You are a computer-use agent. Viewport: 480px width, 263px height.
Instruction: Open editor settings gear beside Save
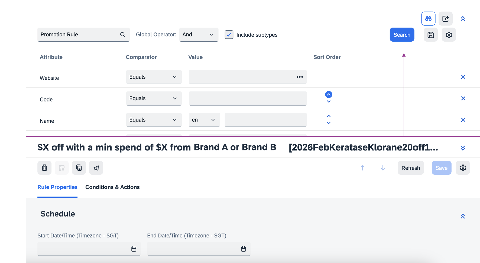click(463, 168)
